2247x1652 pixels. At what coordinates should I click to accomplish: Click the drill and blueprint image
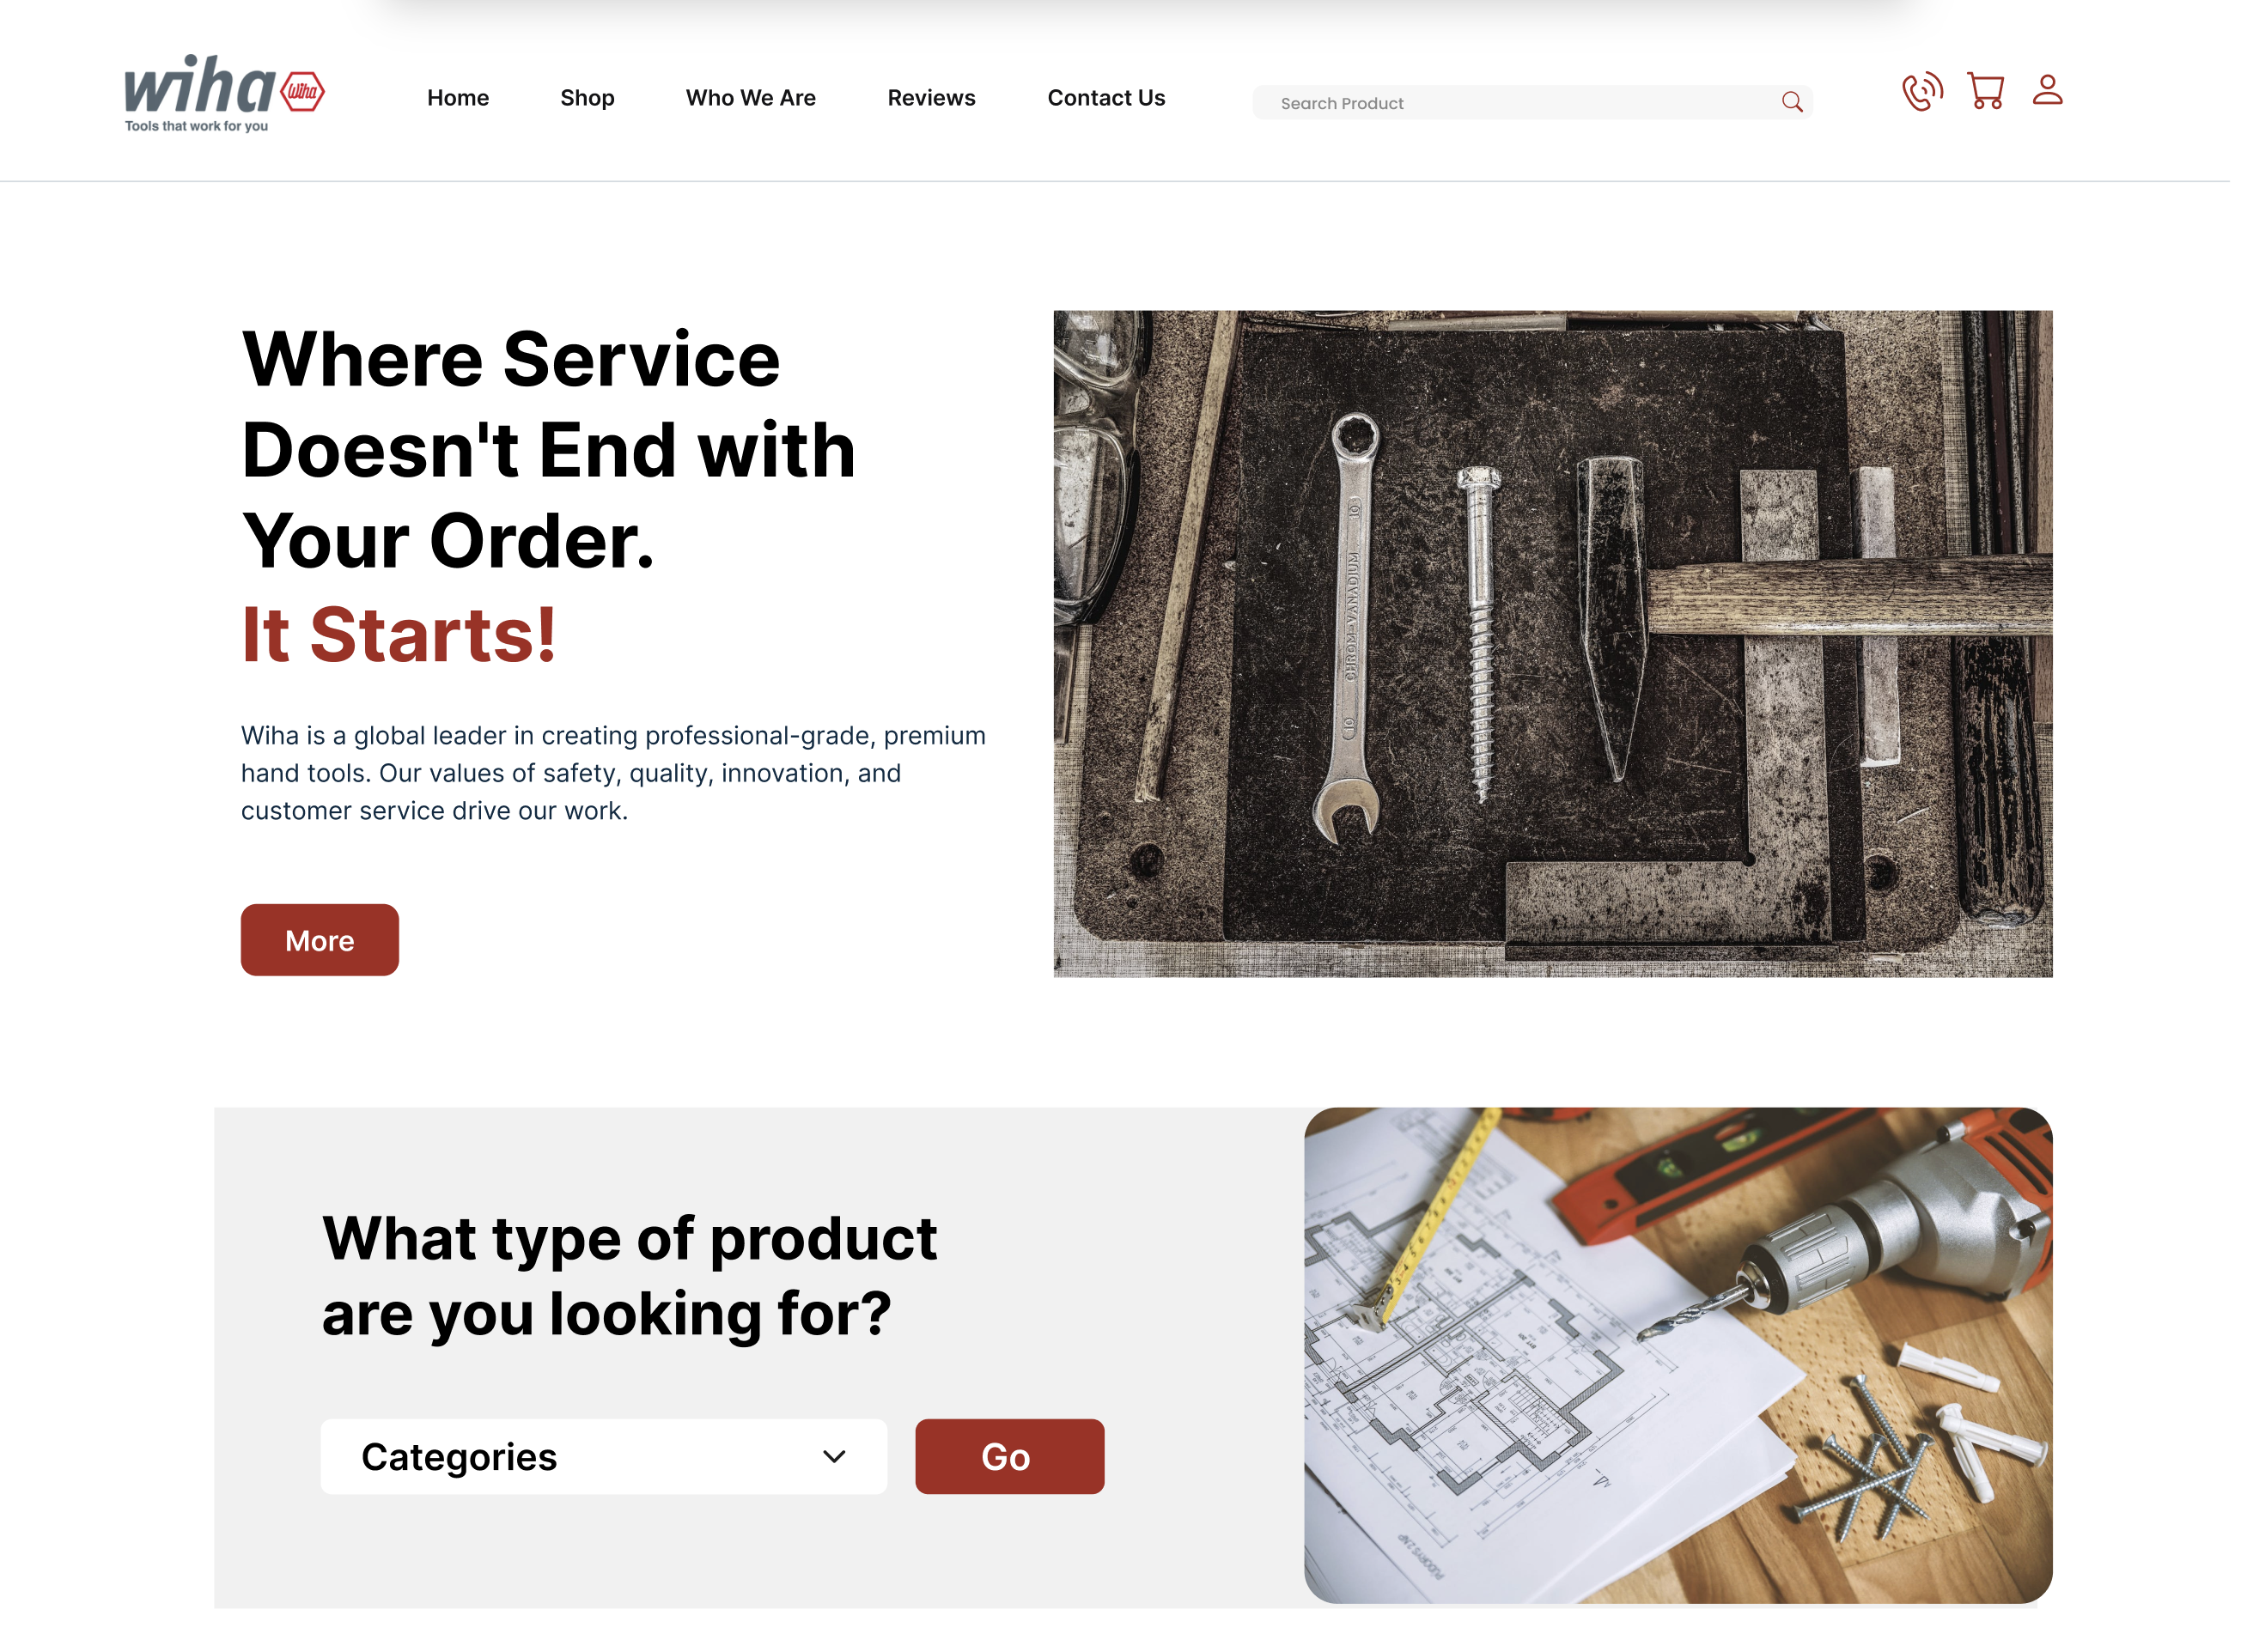pos(1678,1355)
